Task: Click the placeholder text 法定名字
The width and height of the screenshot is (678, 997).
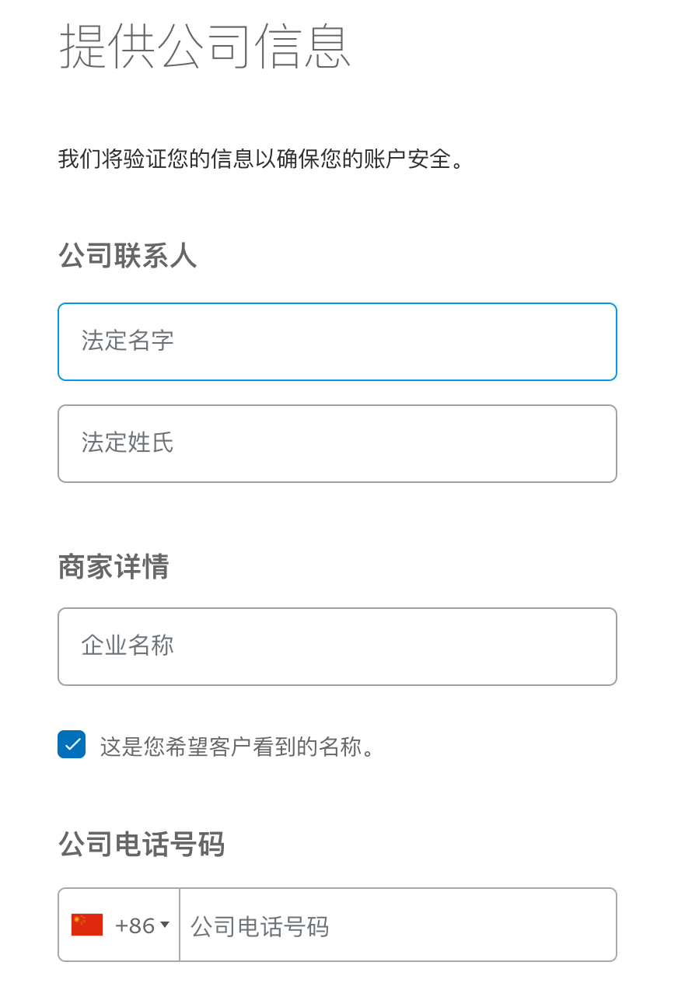Action: [126, 341]
